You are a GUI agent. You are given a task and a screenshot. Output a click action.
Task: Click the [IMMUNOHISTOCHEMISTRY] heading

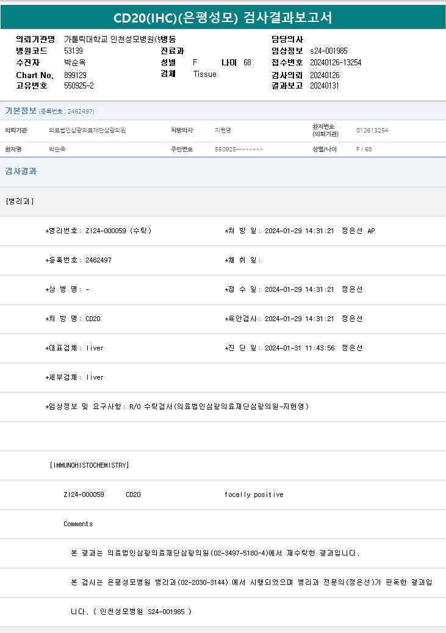[89, 465]
